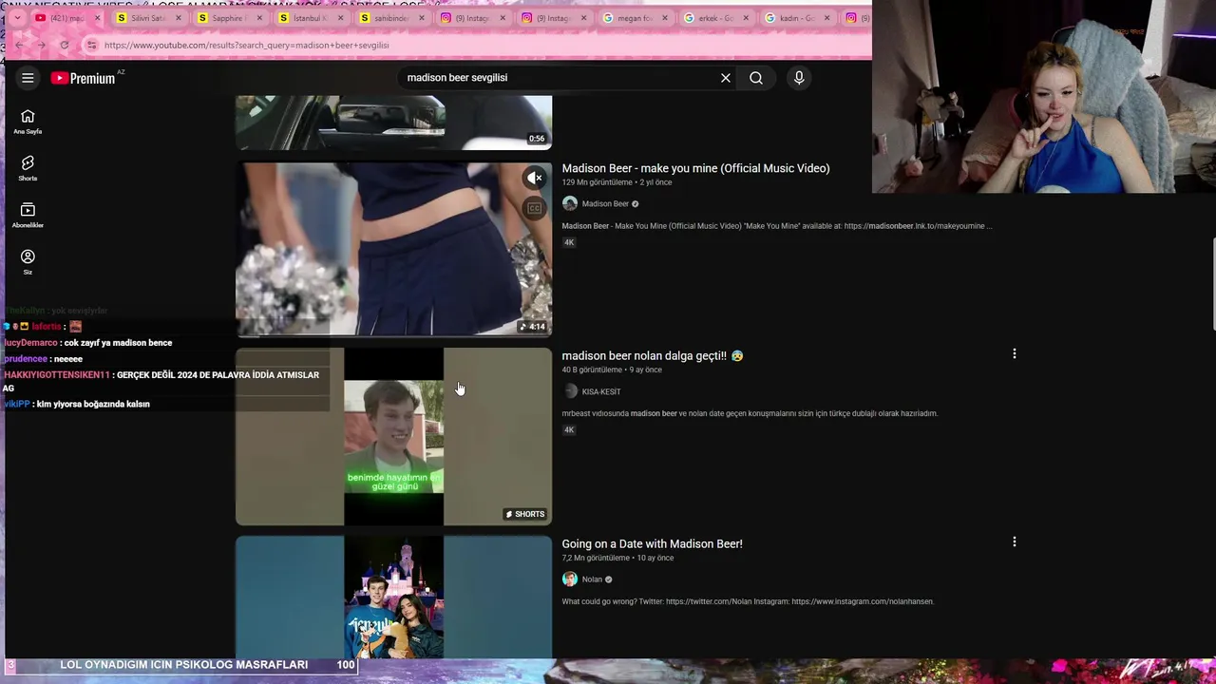This screenshot has width=1216, height=684.
Task: Click the 4K badge under KISA-KESİT video
Action: tap(569, 430)
